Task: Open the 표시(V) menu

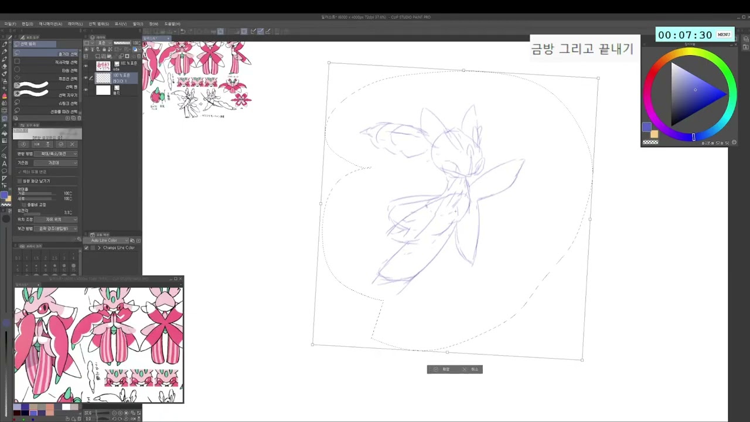Action: pos(120,24)
